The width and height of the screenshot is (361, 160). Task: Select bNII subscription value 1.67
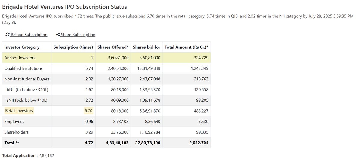89,89
